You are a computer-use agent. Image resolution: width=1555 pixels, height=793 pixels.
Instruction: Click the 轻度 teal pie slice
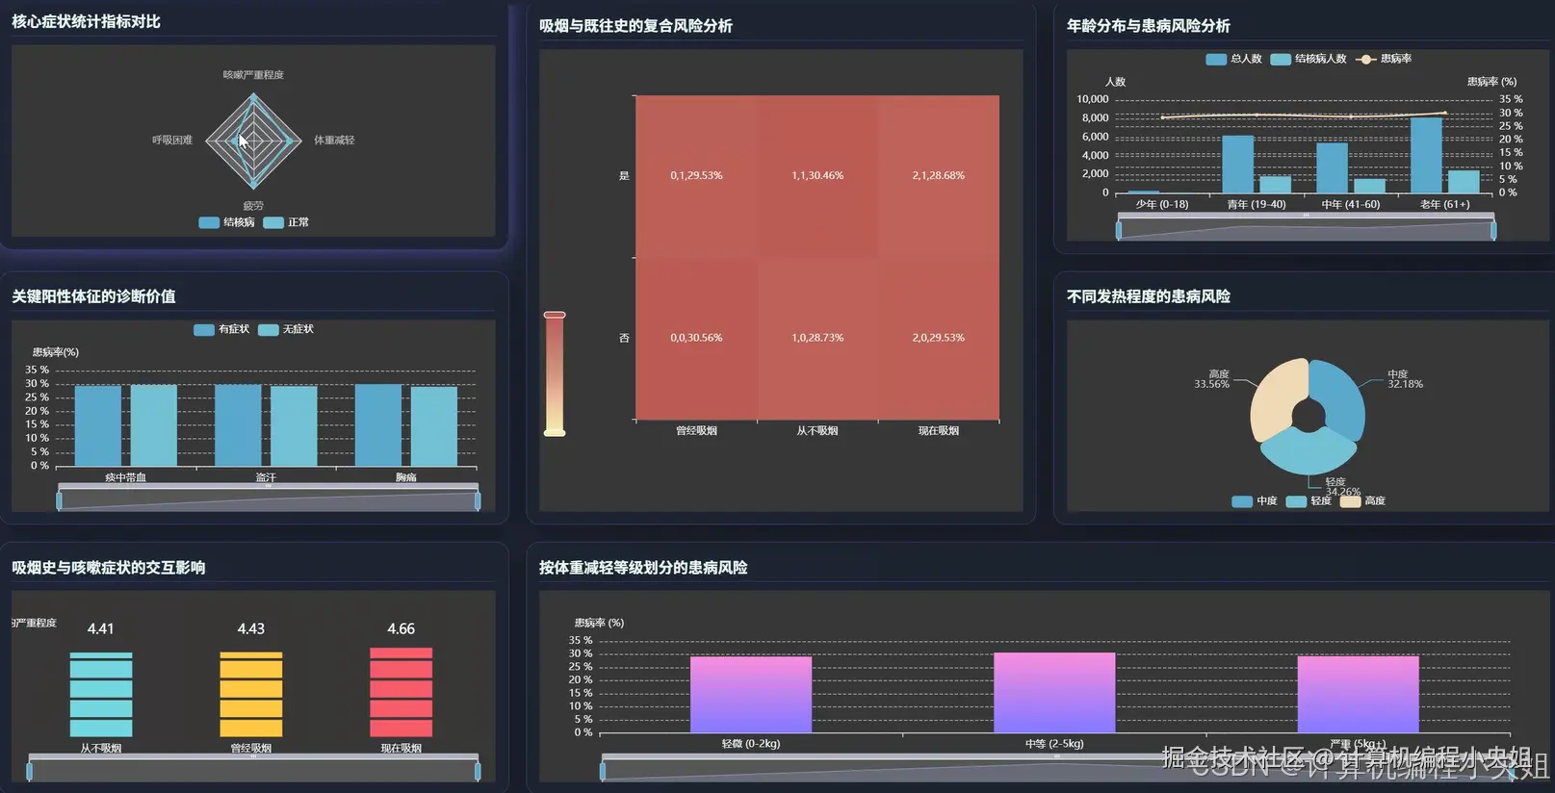[x=1308, y=451]
